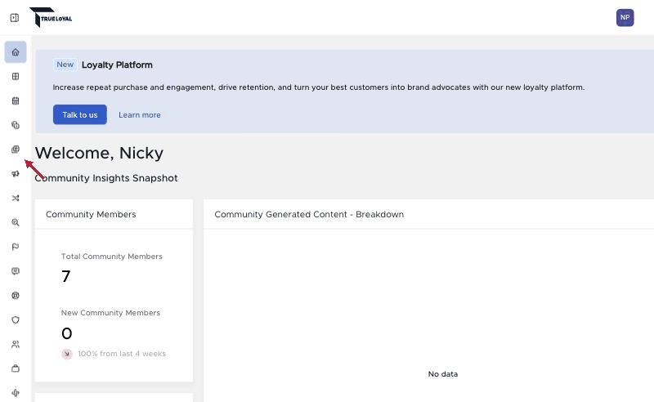Click the New Community Members label
654x402 pixels.
pos(110,313)
